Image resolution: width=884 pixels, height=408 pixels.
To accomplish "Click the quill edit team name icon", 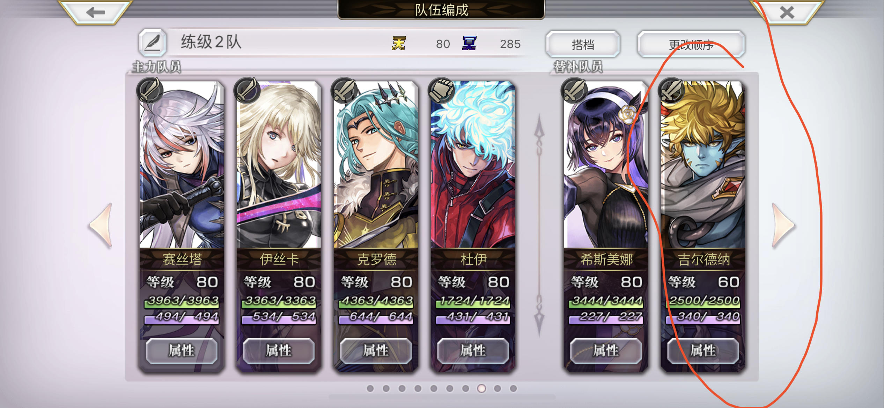I will click(153, 43).
